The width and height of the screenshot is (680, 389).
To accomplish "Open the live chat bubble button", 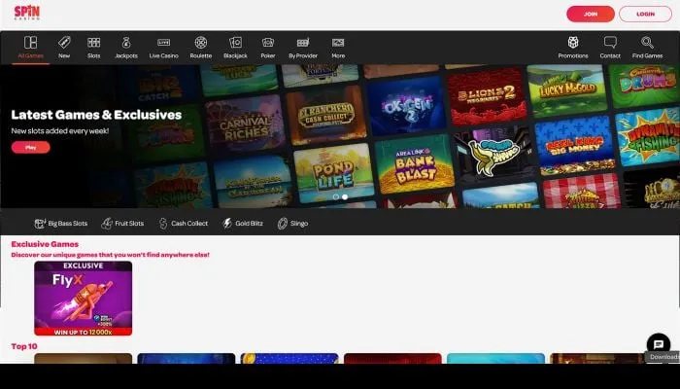I will (x=659, y=344).
